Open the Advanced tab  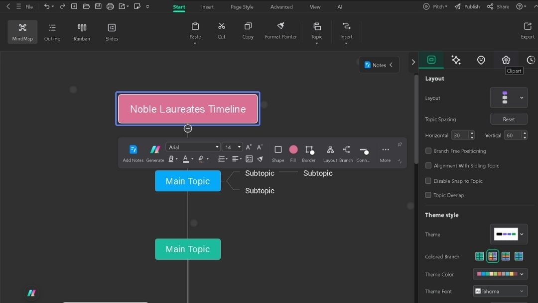coord(281,7)
